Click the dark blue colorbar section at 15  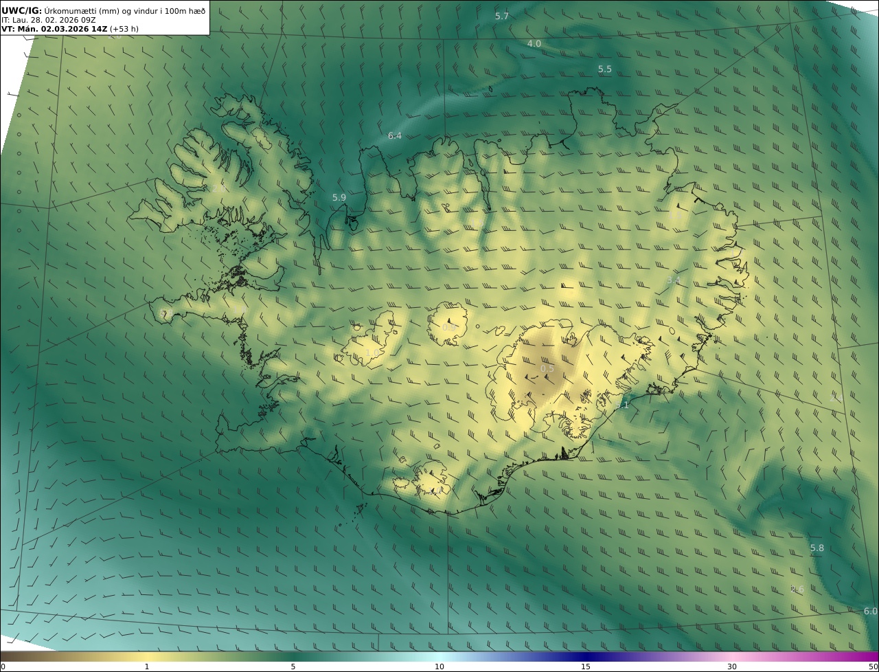pyautogui.click(x=586, y=656)
